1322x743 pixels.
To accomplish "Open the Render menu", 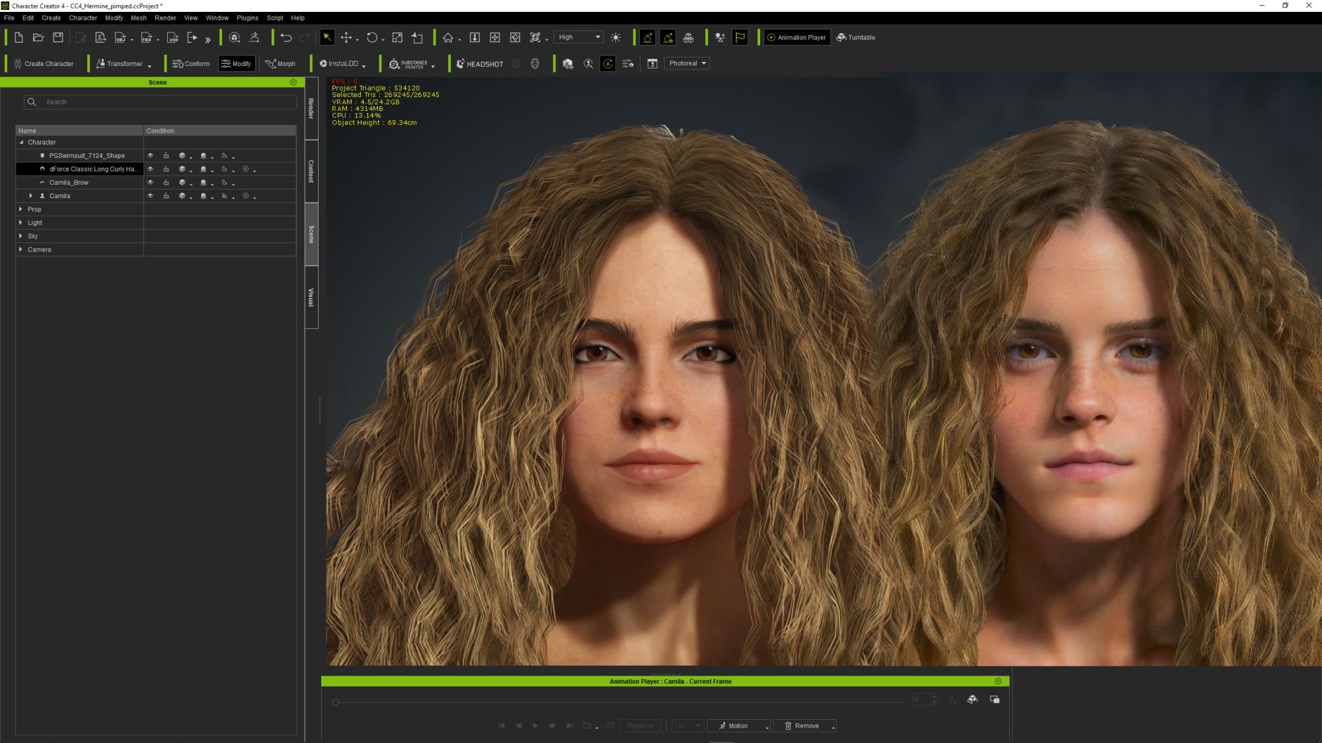I will click(x=165, y=18).
